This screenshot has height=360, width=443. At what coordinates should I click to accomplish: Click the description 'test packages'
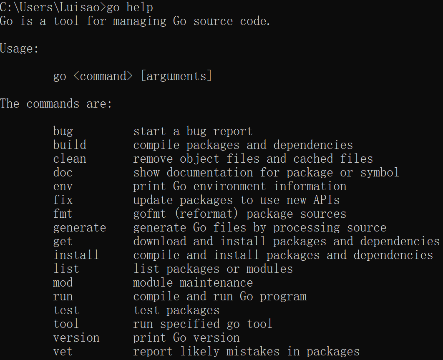point(176,310)
